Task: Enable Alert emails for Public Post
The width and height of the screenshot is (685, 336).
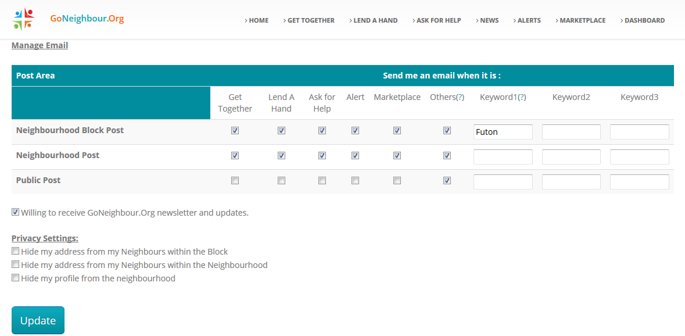Action: (355, 181)
